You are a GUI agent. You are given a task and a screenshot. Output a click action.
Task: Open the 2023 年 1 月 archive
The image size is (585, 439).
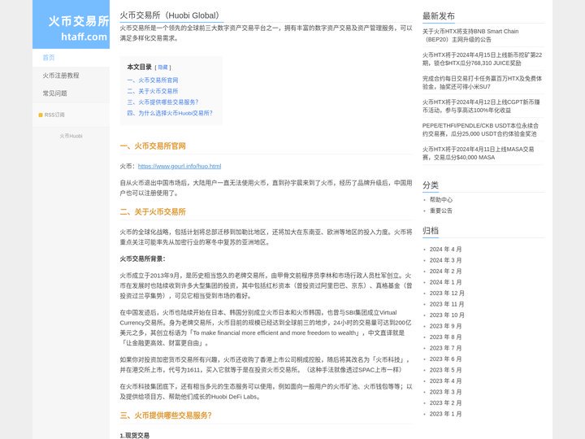pos(445,414)
